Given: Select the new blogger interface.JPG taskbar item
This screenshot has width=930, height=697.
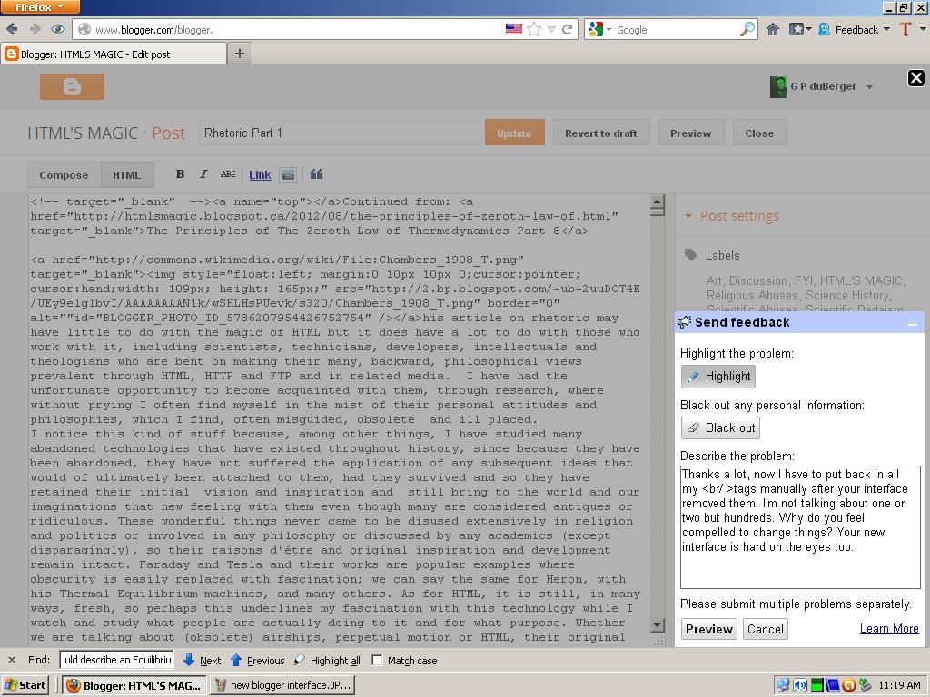Looking at the screenshot, I should [282, 685].
